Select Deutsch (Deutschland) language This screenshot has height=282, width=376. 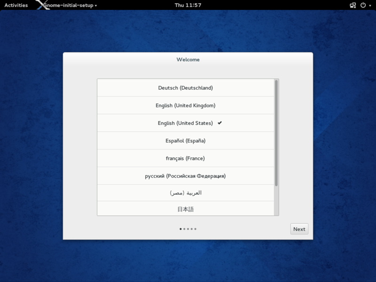[185, 88]
